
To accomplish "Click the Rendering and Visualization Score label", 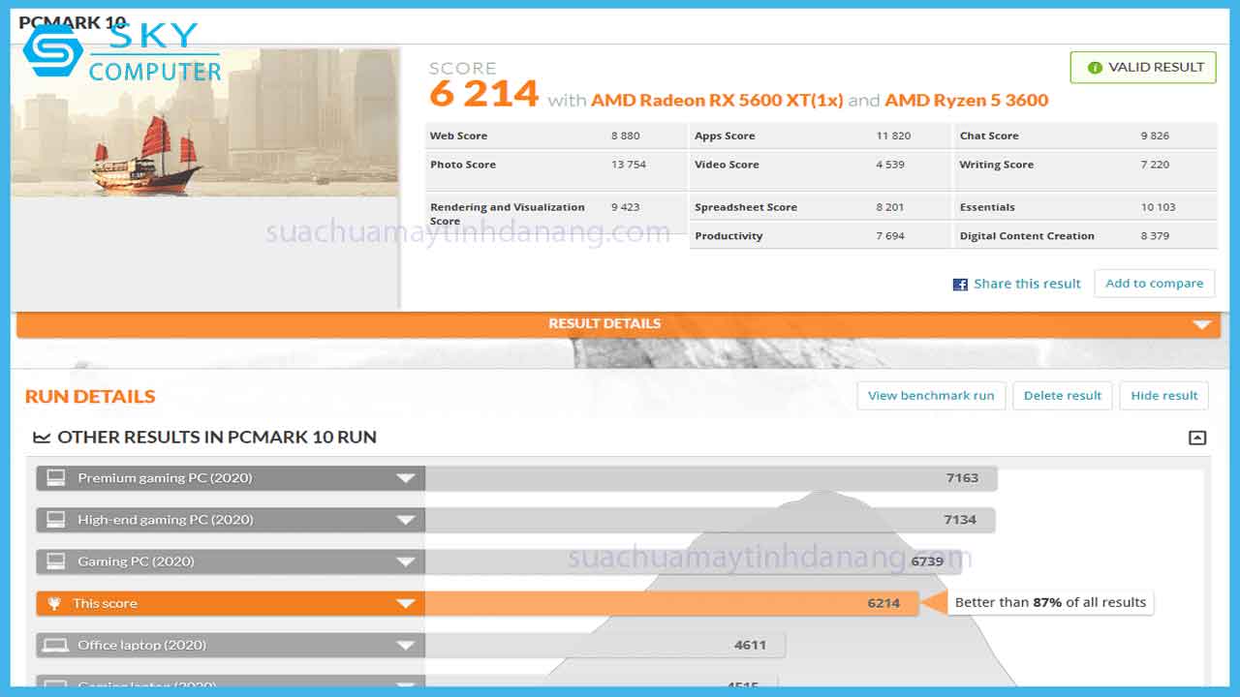I will [508, 214].
